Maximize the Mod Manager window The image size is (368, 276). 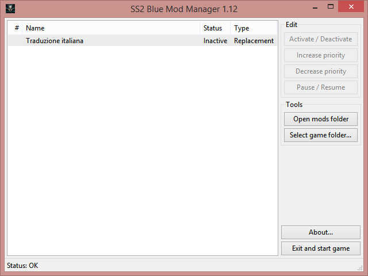[x=331, y=7]
